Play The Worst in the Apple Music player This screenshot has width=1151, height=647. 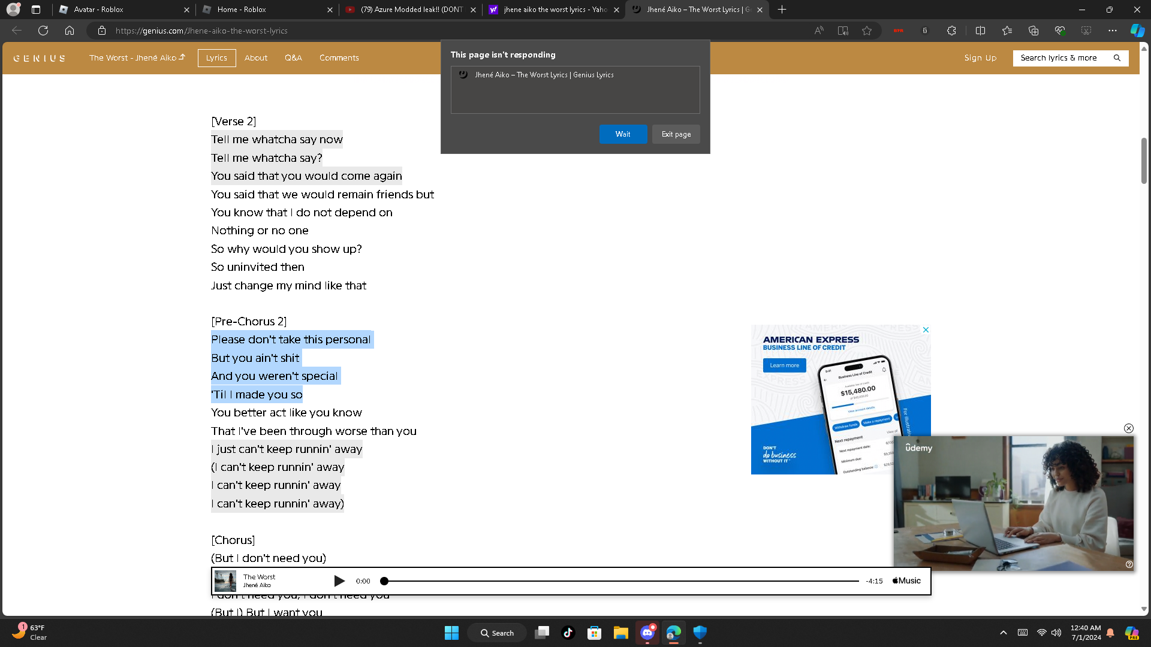pyautogui.click(x=339, y=581)
